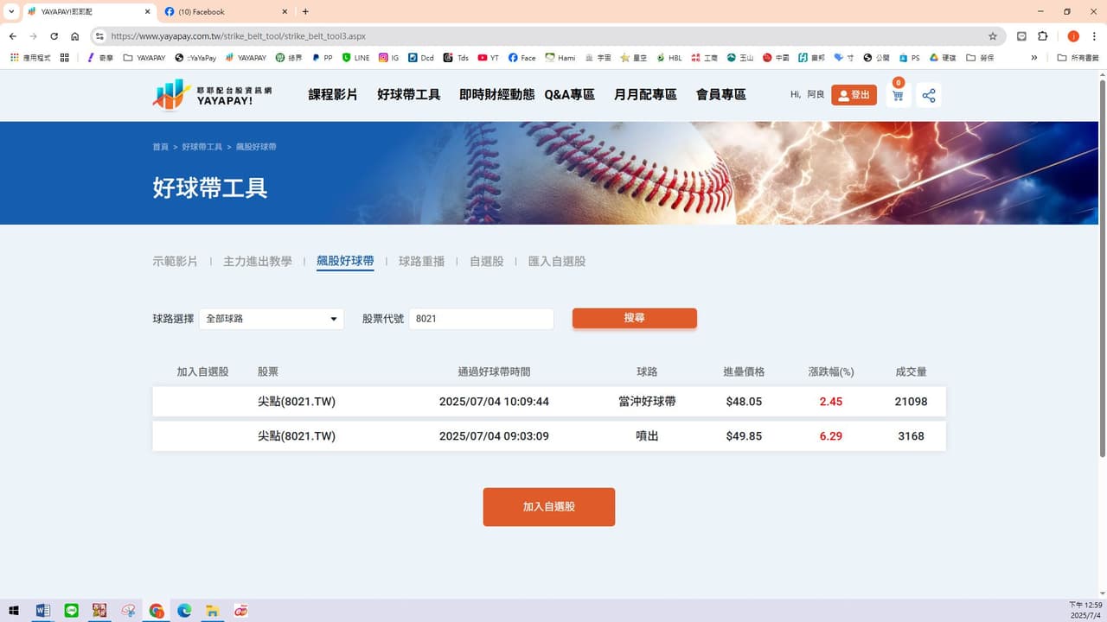Click the 當沖好球帶 row stock name
The image size is (1107, 622).
[297, 402]
